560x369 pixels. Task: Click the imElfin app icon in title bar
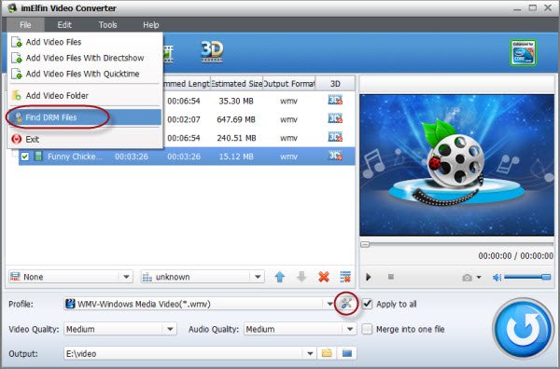(x=11, y=7)
